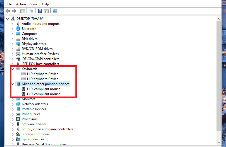Select the IEEE 1394 host controllers label
Viewport: 226px width, 147px height.
(x=40, y=64)
